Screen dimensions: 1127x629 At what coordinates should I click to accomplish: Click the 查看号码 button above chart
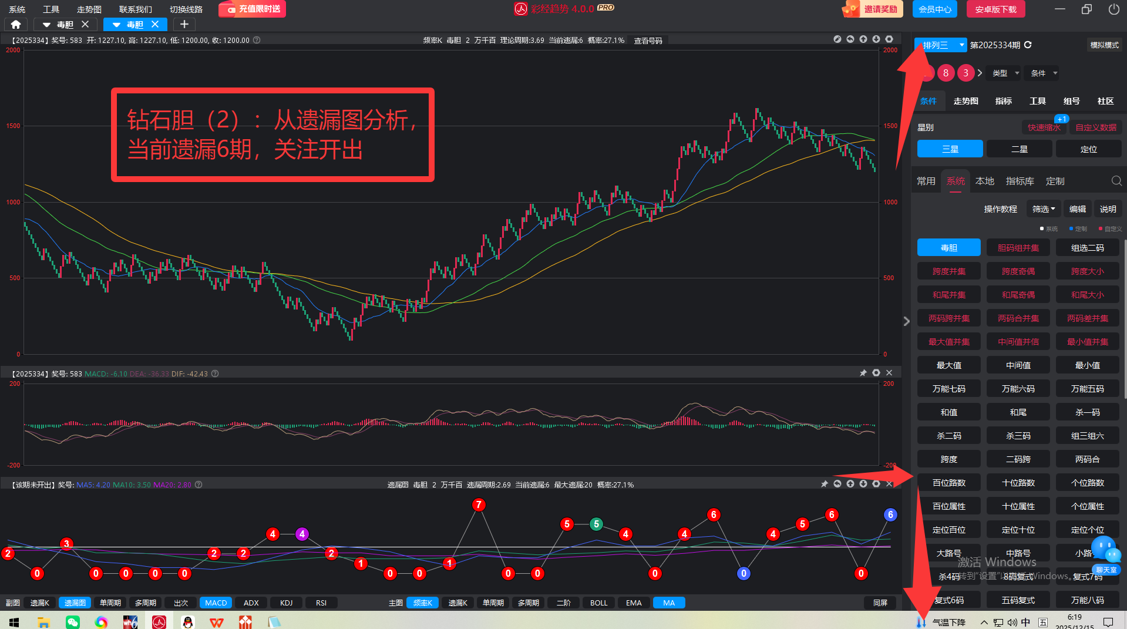pos(648,41)
